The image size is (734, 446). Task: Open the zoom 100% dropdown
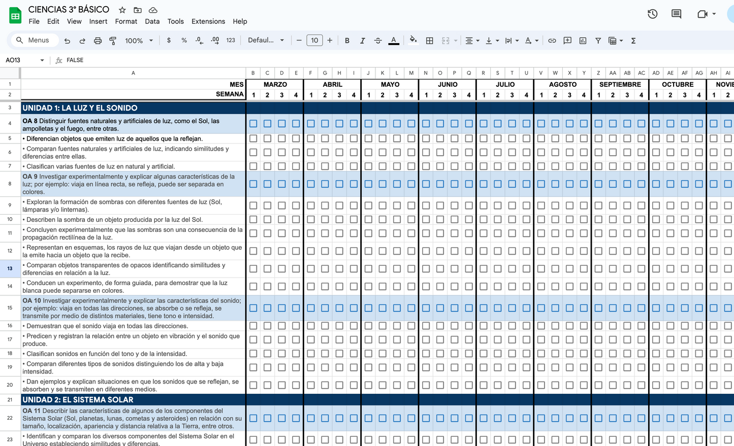139,41
